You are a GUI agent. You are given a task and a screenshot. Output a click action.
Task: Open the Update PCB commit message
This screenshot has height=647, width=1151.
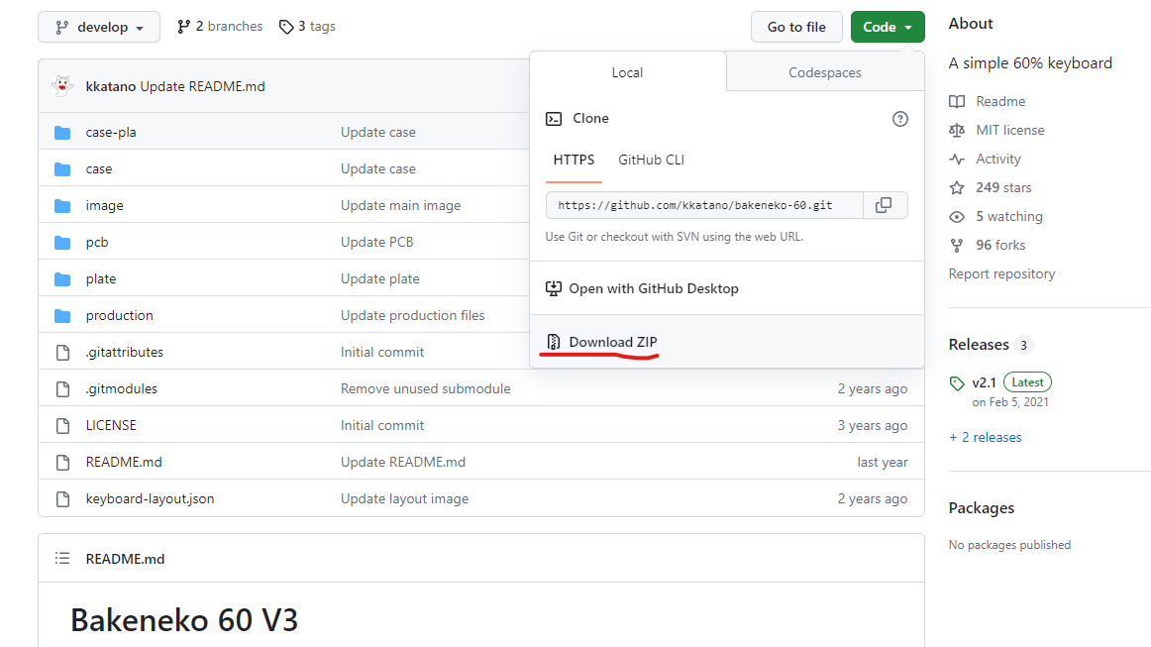[376, 243]
